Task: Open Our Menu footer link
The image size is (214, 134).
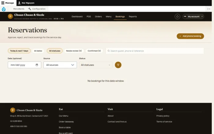Action: coord(64,116)
